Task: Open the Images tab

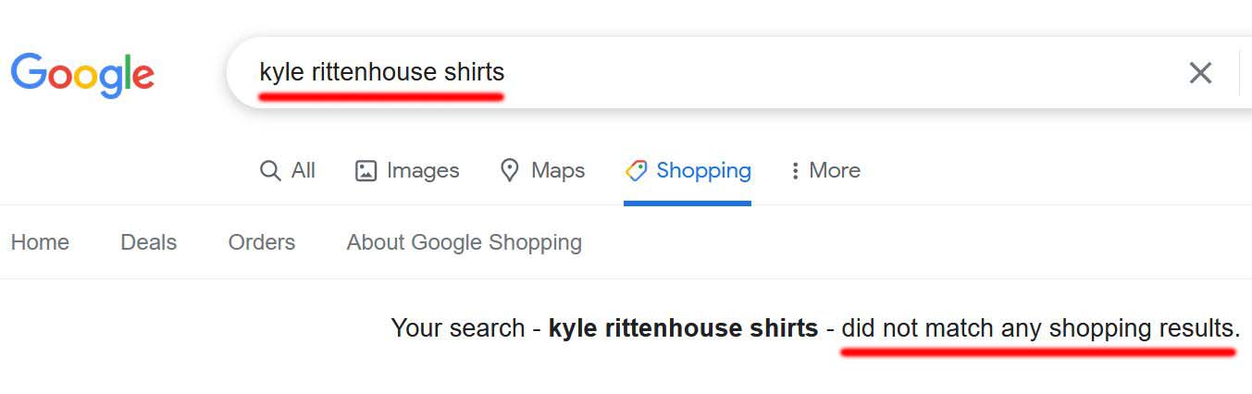Action: (423, 171)
